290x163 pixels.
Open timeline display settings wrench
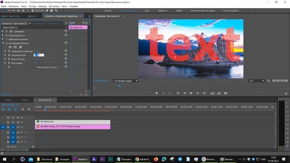[29, 110]
